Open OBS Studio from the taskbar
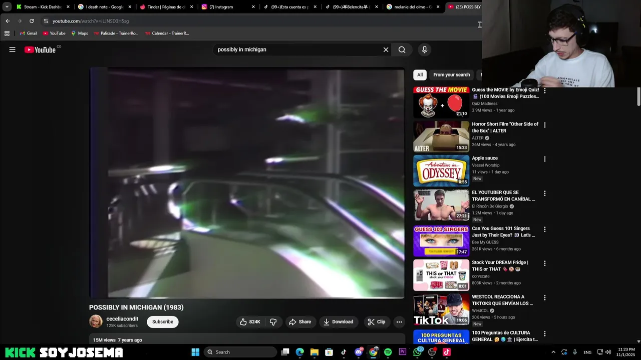The width and height of the screenshot is (641, 360). [432, 352]
